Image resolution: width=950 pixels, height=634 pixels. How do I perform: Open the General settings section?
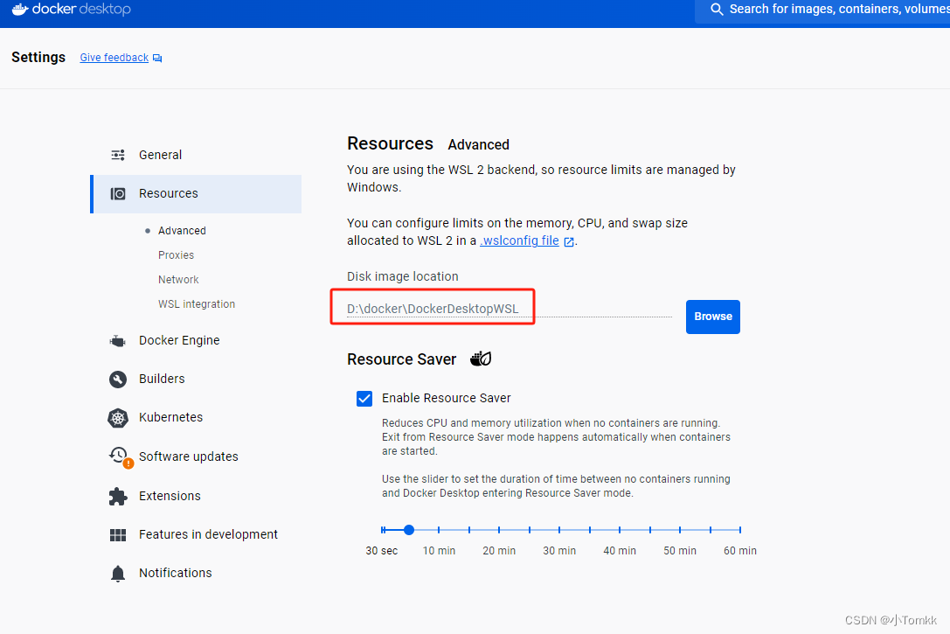[196, 155]
